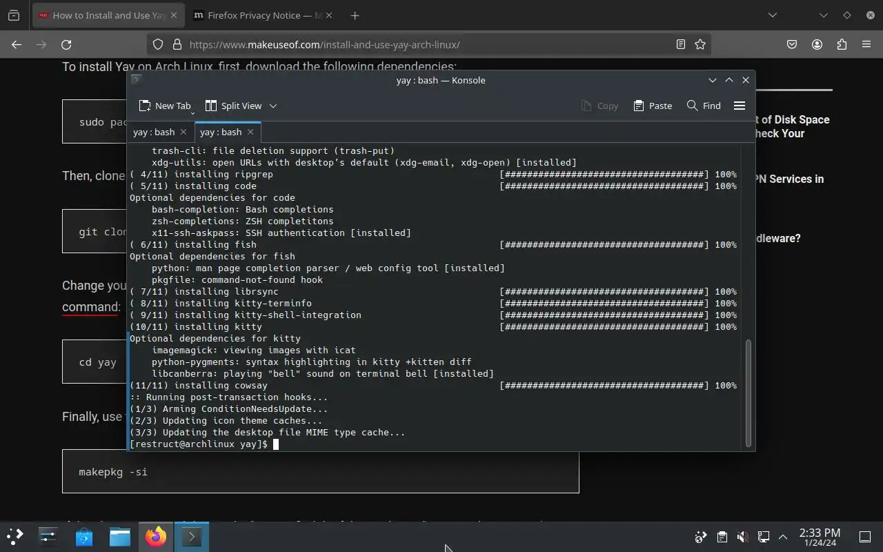Expand the Split View dropdown chevron

click(273, 106)
